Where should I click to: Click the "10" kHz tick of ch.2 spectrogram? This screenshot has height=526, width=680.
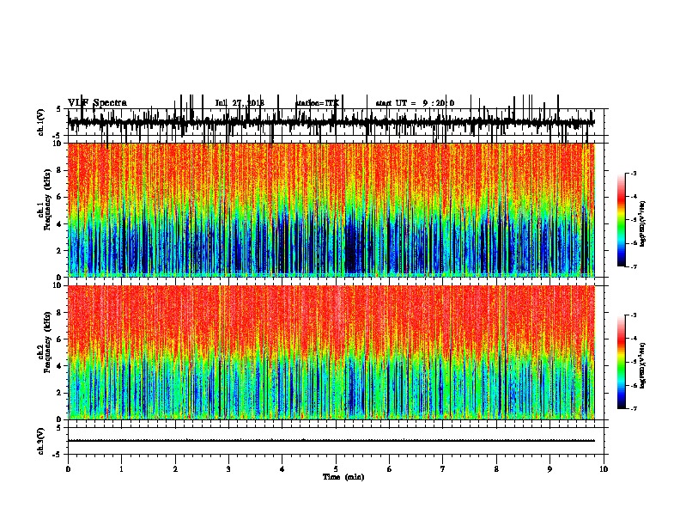tap(58, 285)
